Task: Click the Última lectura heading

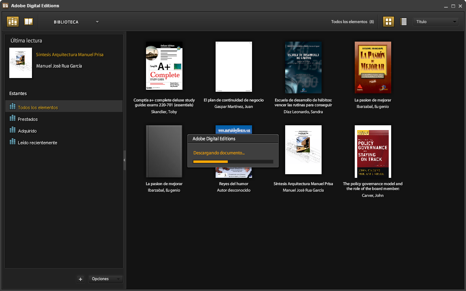Action: click(x=26, y=41)
